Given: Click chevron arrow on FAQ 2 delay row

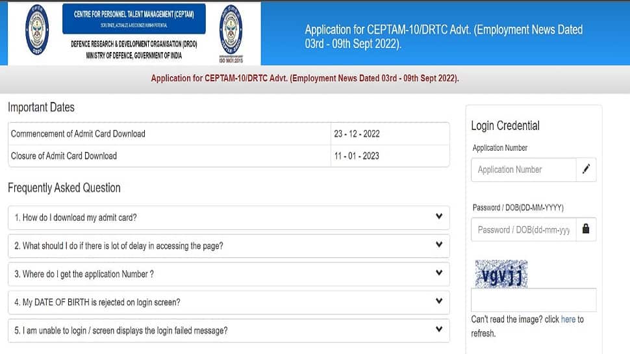Looking at the screenshot, I should point(439,244).
